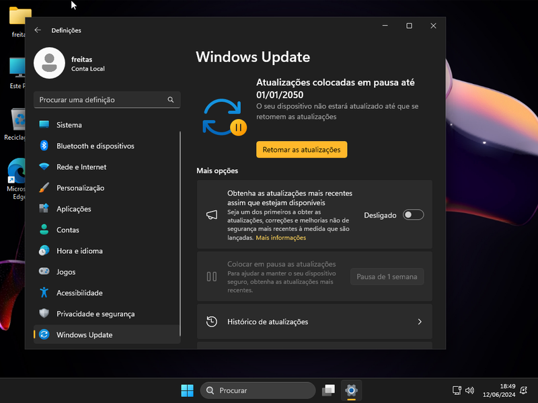Open the network tray icon
The width and height of the screenshot is (538, 403).
tap(457, 390)
